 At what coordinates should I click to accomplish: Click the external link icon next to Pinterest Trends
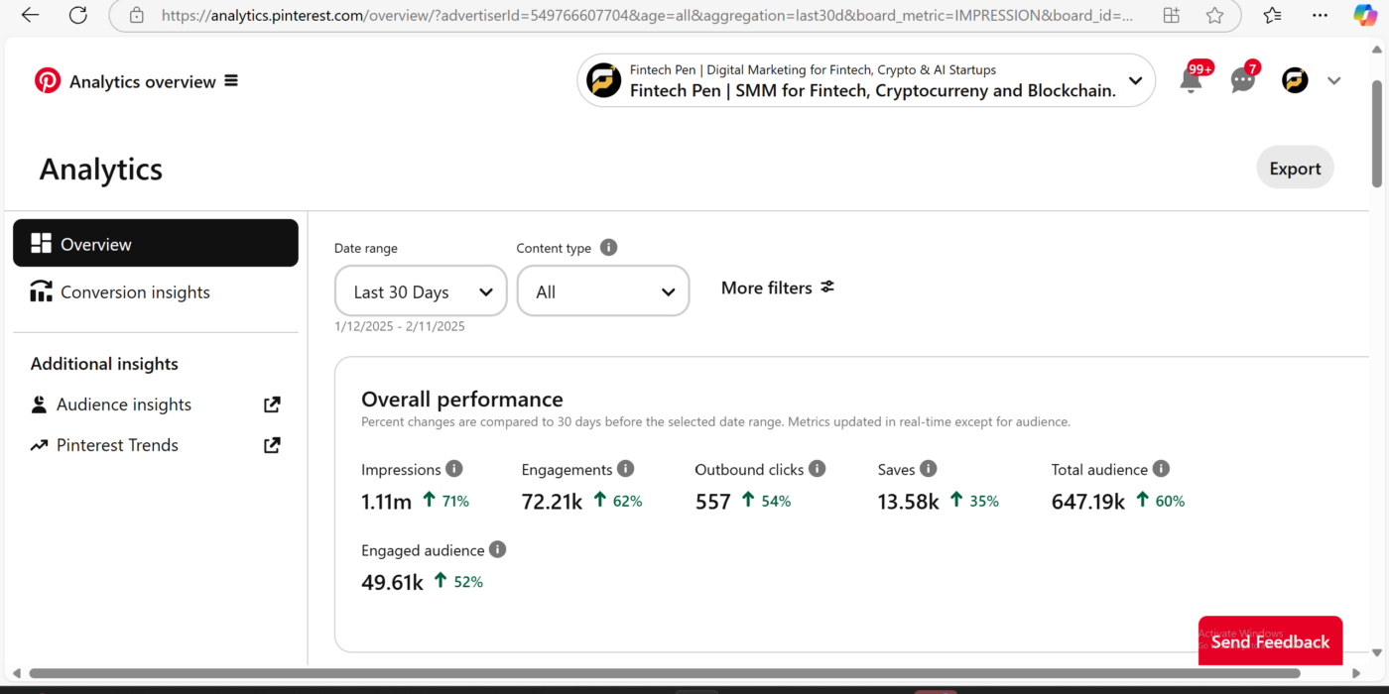point(272,445)
